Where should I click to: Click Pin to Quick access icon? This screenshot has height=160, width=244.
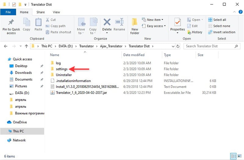[x=11, y=22]
